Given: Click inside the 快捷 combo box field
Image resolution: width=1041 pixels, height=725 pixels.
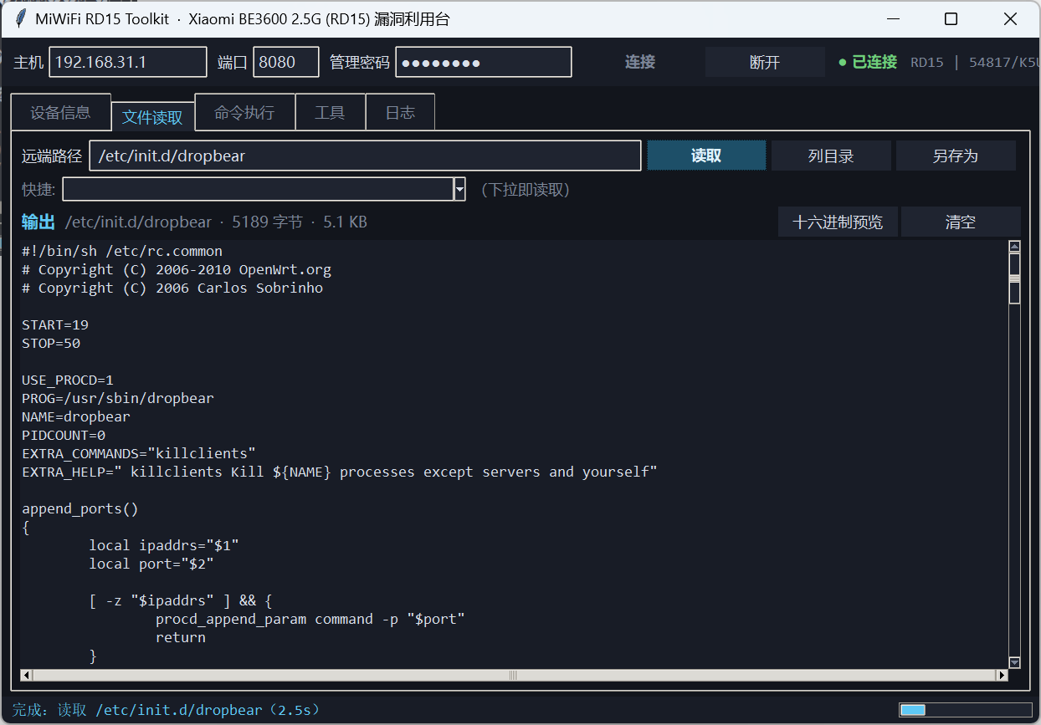Looking at the screenshot, I should 258,189.
